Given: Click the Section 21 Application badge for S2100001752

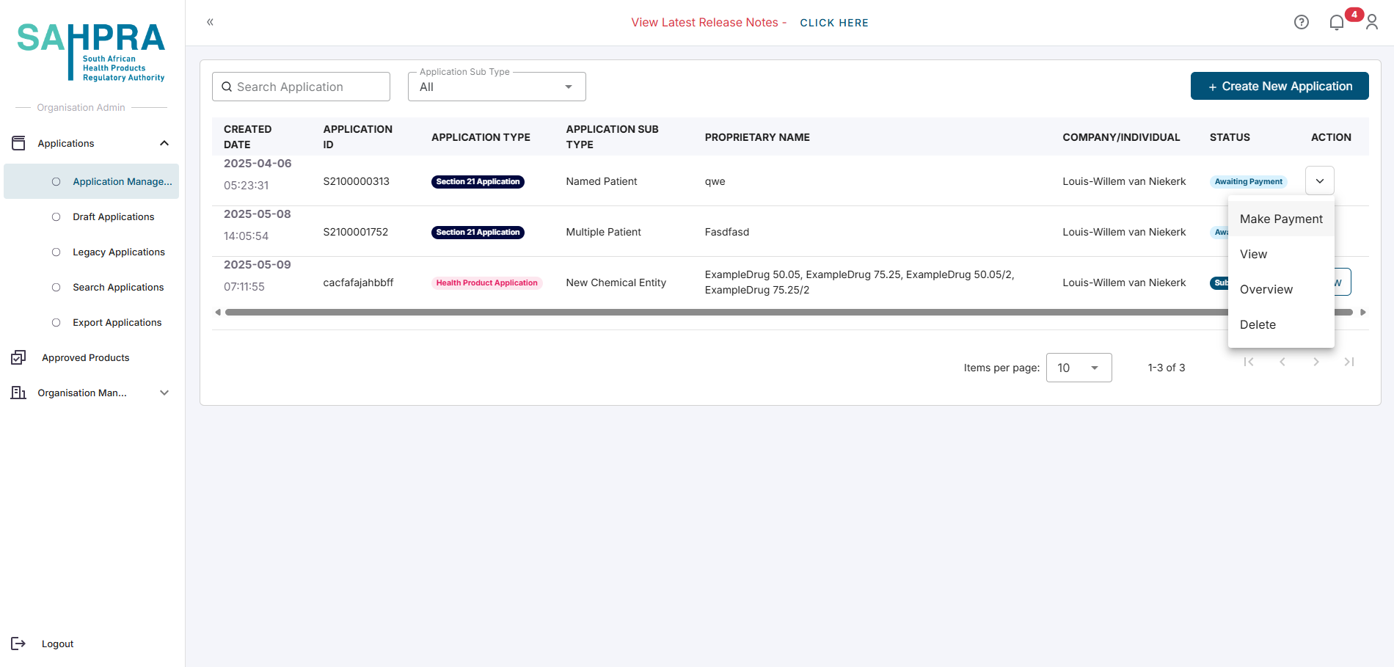Looking at the screenshot, I should pos(478,232).
